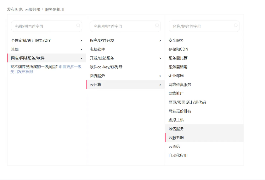Click search icon in third category column

coord(236,26)
